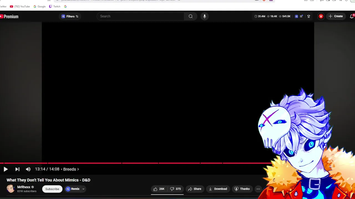Screen dimensions: 355x199
Task: View the 19.4K views stat
Action: pos(272,16)
